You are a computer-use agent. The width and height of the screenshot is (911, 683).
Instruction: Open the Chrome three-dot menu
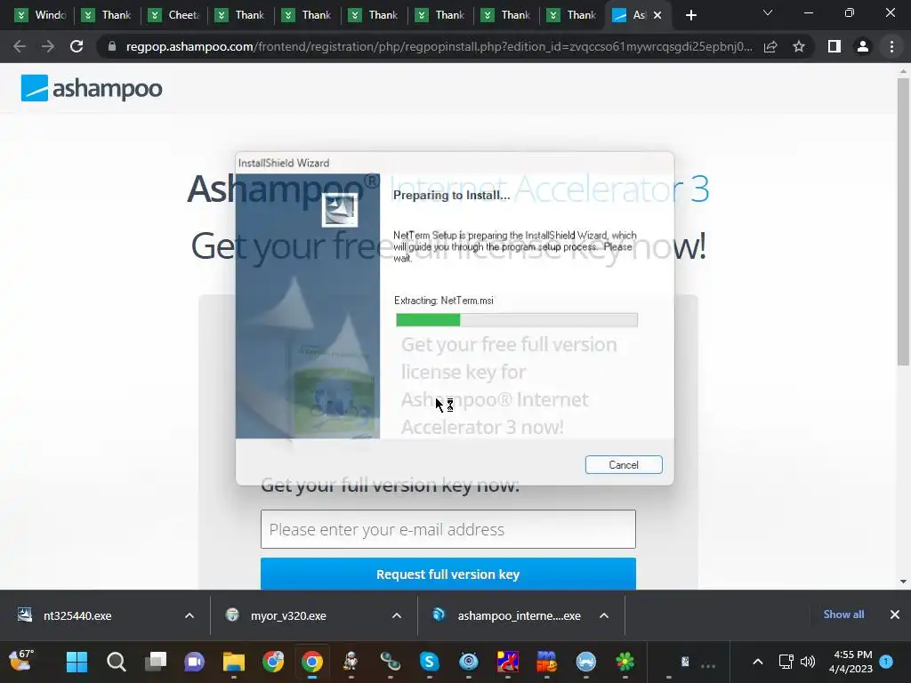point(891,46)
